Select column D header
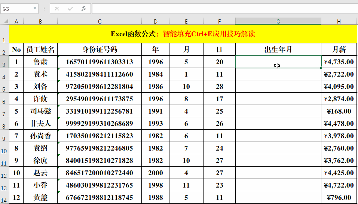Viewport: 358px width, 204px height. click(x=156, y=22)
